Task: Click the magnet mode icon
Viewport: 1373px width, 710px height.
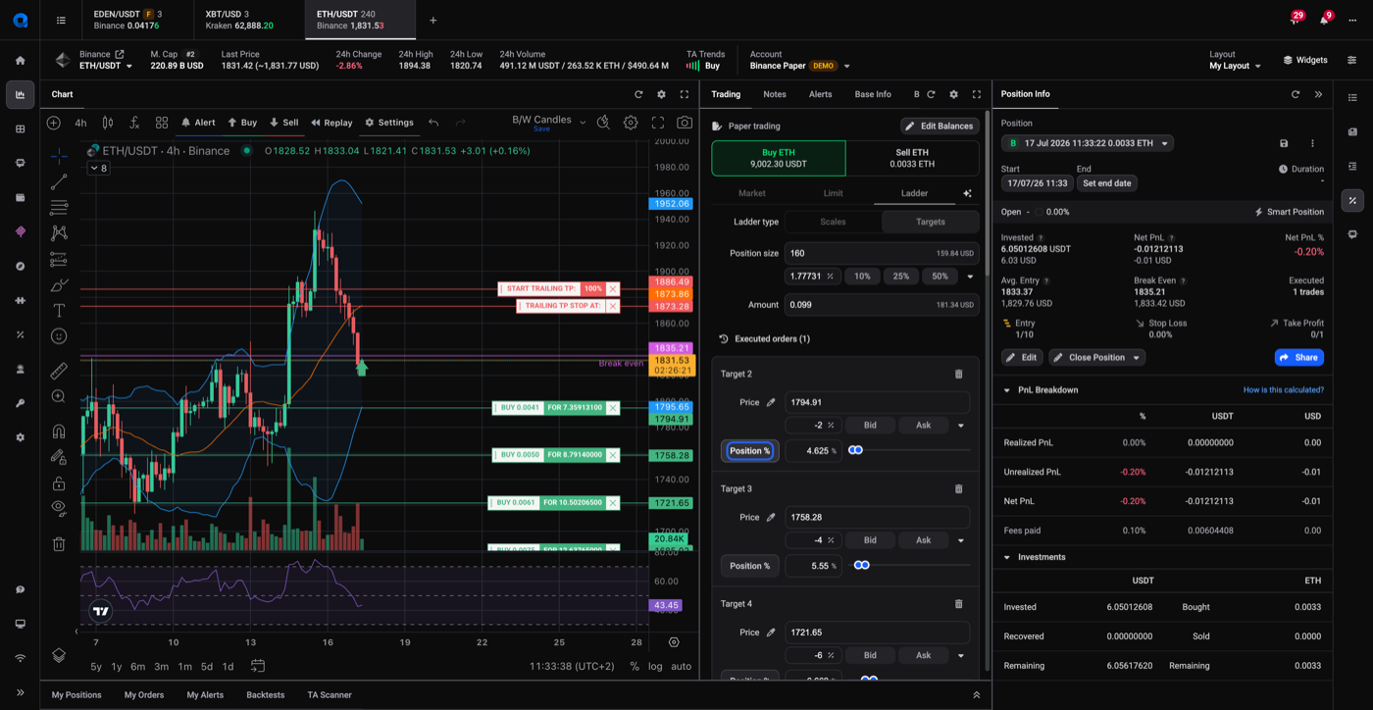Action: [59, 431]
